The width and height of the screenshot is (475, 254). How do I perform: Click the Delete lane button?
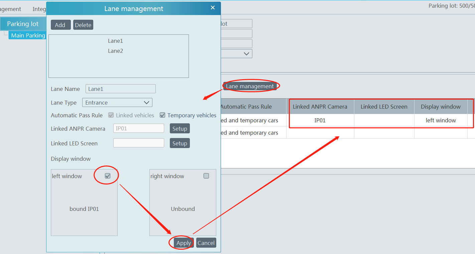click(x=83, y=25)
